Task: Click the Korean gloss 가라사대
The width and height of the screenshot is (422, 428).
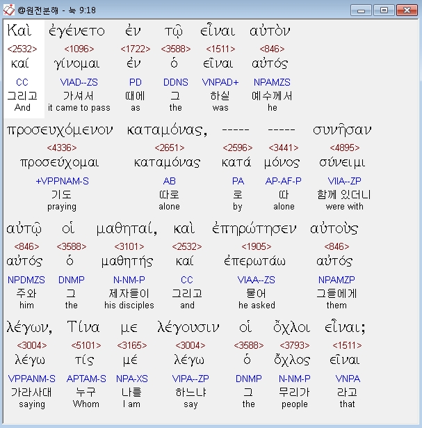Action: click(31, 393)
